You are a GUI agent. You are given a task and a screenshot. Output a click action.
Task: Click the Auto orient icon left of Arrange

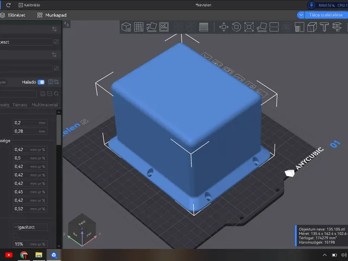pos(151,27)
